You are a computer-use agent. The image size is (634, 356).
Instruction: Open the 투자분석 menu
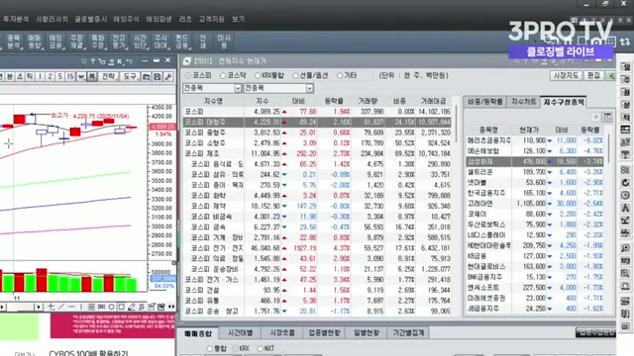click(x=16, y=19)
